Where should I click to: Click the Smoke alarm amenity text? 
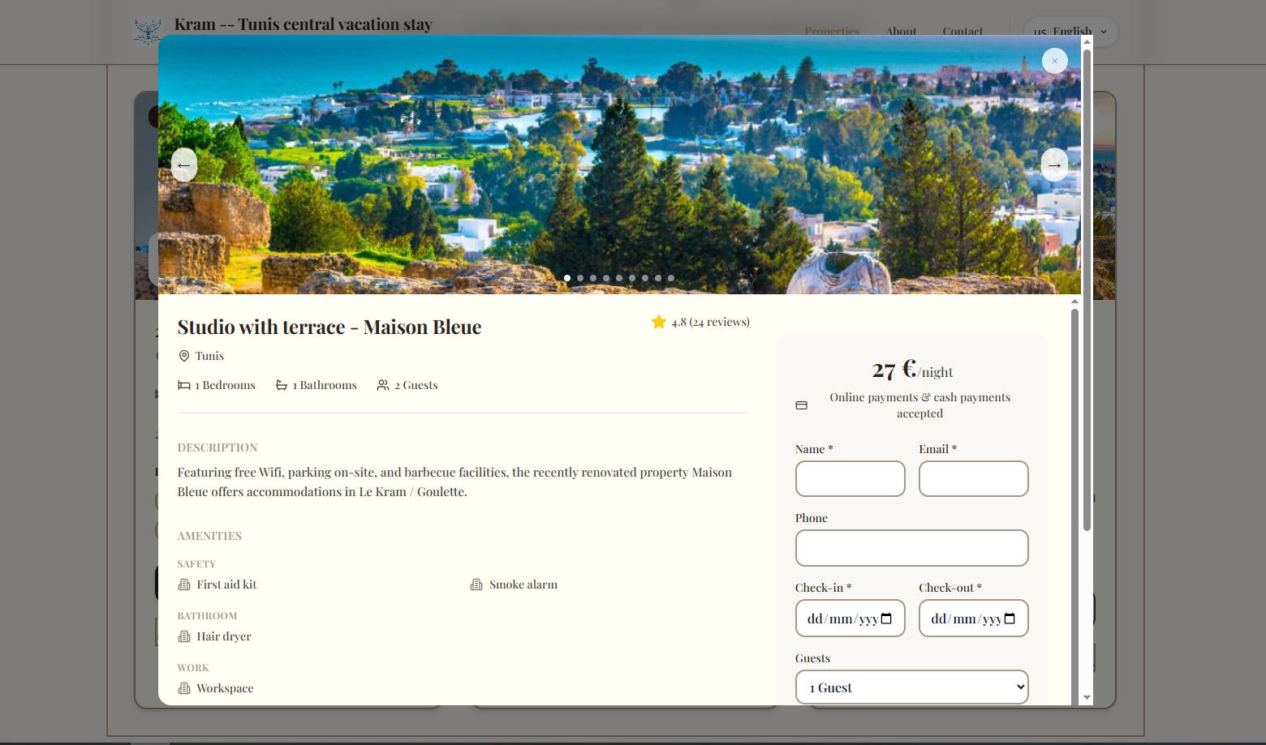pyautogui.click(x=523, y=584)
